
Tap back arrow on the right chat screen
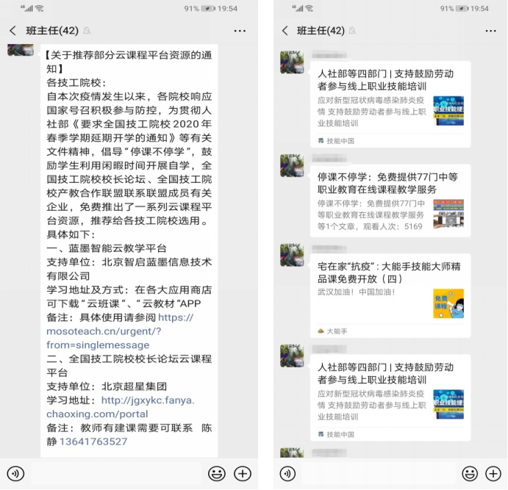285,31
